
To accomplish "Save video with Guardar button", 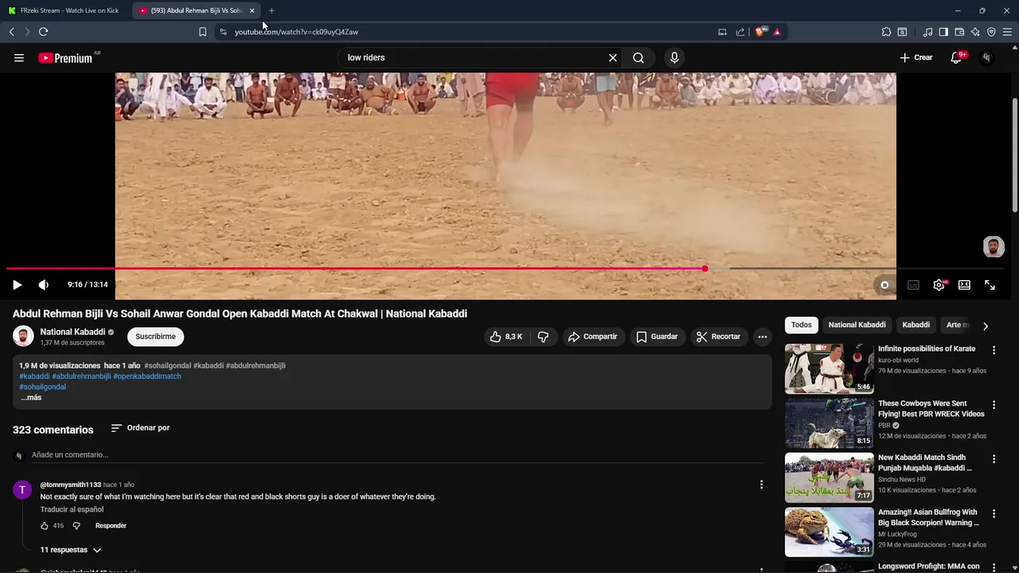I will tap(658, 337).
